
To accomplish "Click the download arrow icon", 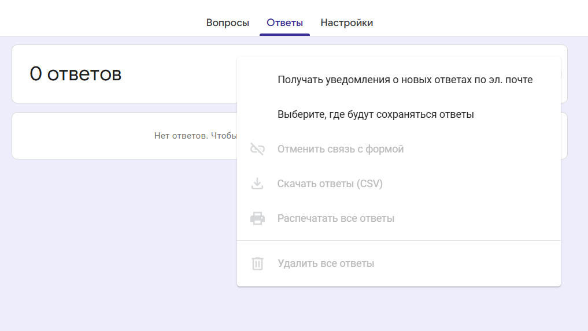I will click(x=257, y=184).
